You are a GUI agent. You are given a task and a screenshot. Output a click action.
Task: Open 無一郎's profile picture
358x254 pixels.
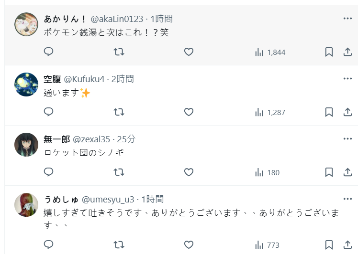click(26, 145)
